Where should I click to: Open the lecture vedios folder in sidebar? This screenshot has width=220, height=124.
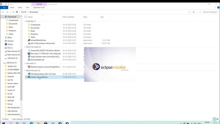[x=13, y=83]
